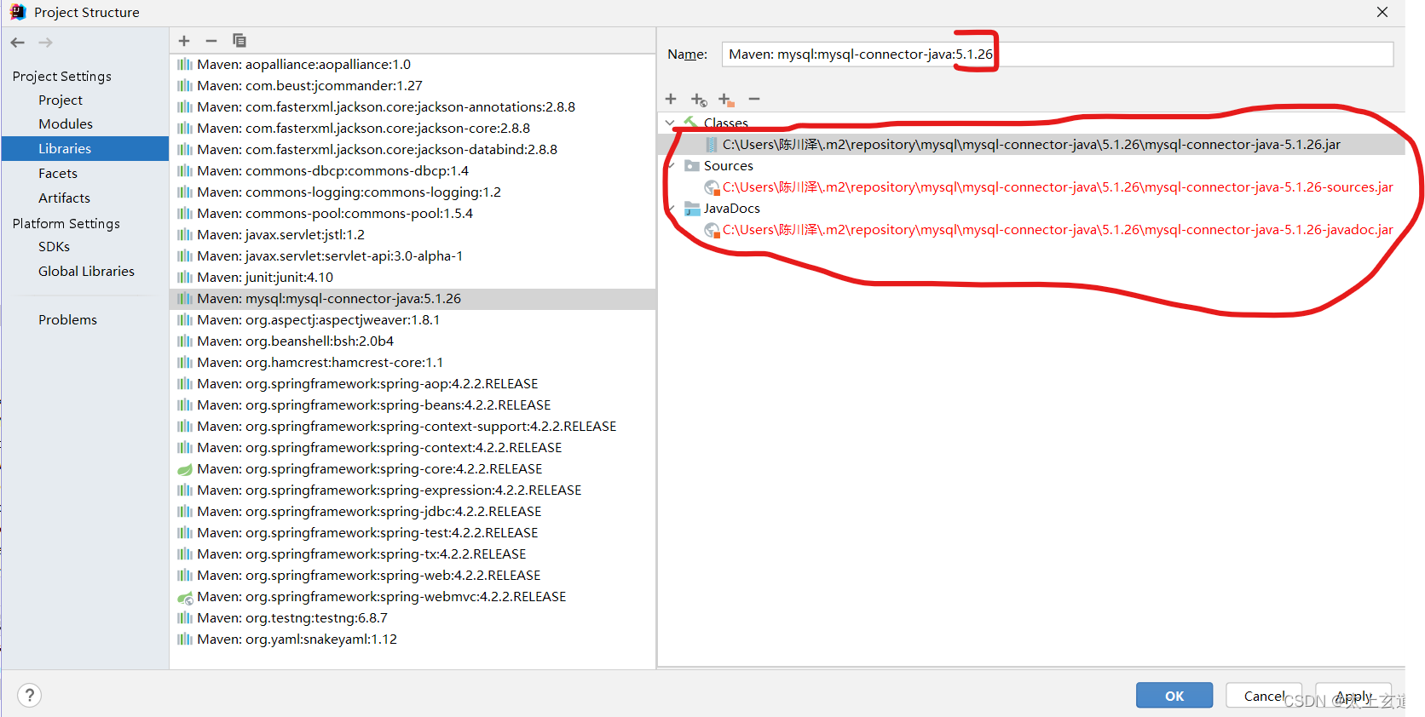Image resolution: width=1425 pixels, height=717 pixels.
Task: Select Maven commons-dbcp:1.4 library
Action: [x=332, y=171]
